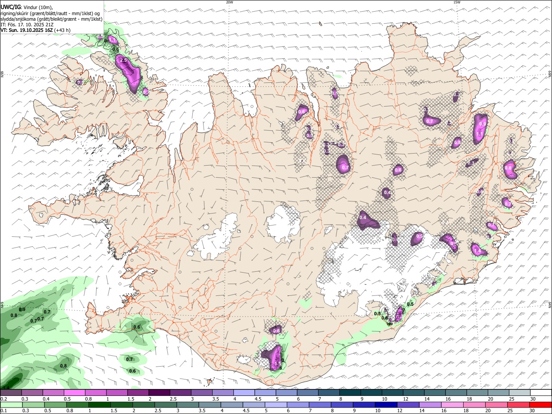552x414 pixels.
Task: Click the '2.5' snowfall value in the Westfjords
Action: tap(123, 60)
